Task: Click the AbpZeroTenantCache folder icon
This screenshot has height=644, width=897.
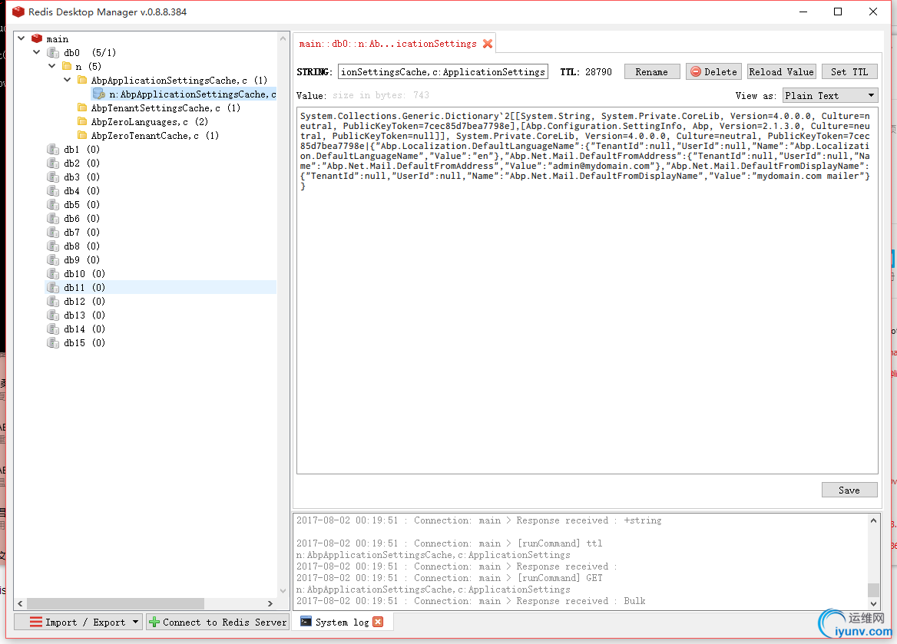Action: [x=82, y=135]
